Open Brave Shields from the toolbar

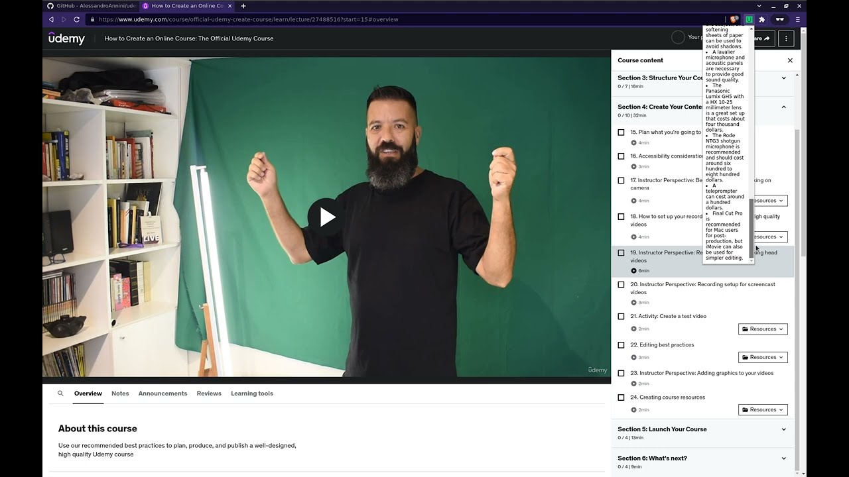pos(733,19)
